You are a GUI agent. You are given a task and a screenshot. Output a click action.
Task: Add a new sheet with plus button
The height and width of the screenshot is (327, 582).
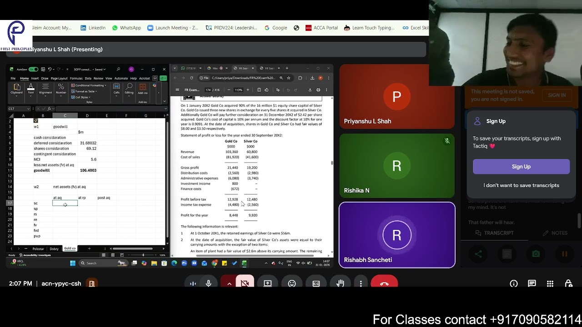coord(89,248)
